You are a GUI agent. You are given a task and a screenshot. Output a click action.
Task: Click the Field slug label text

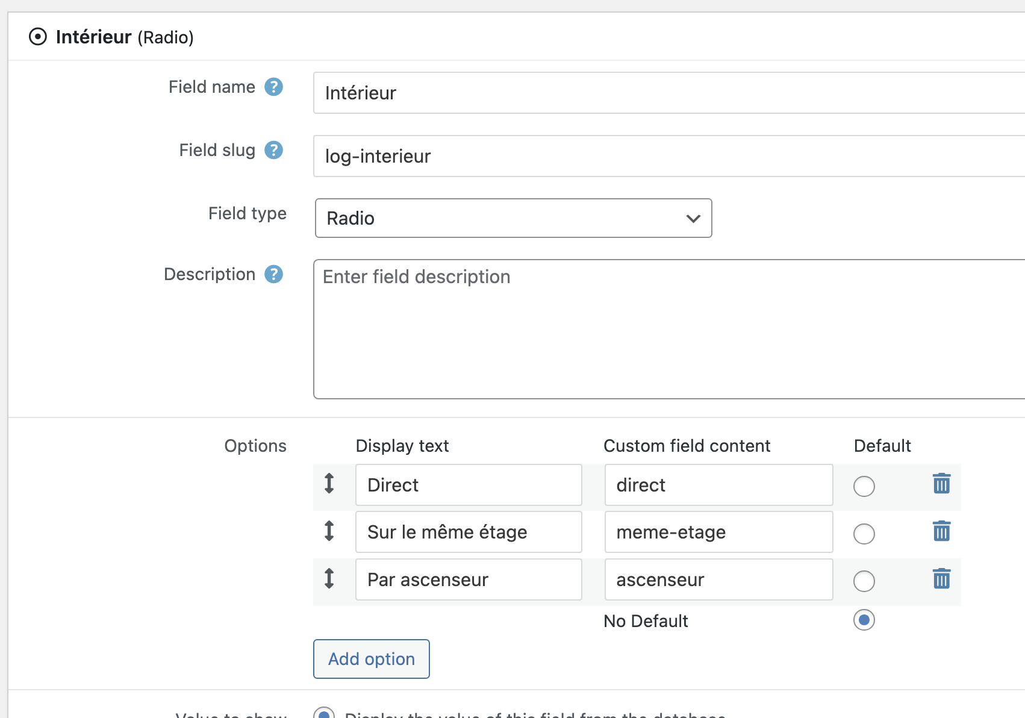[217, 150]
